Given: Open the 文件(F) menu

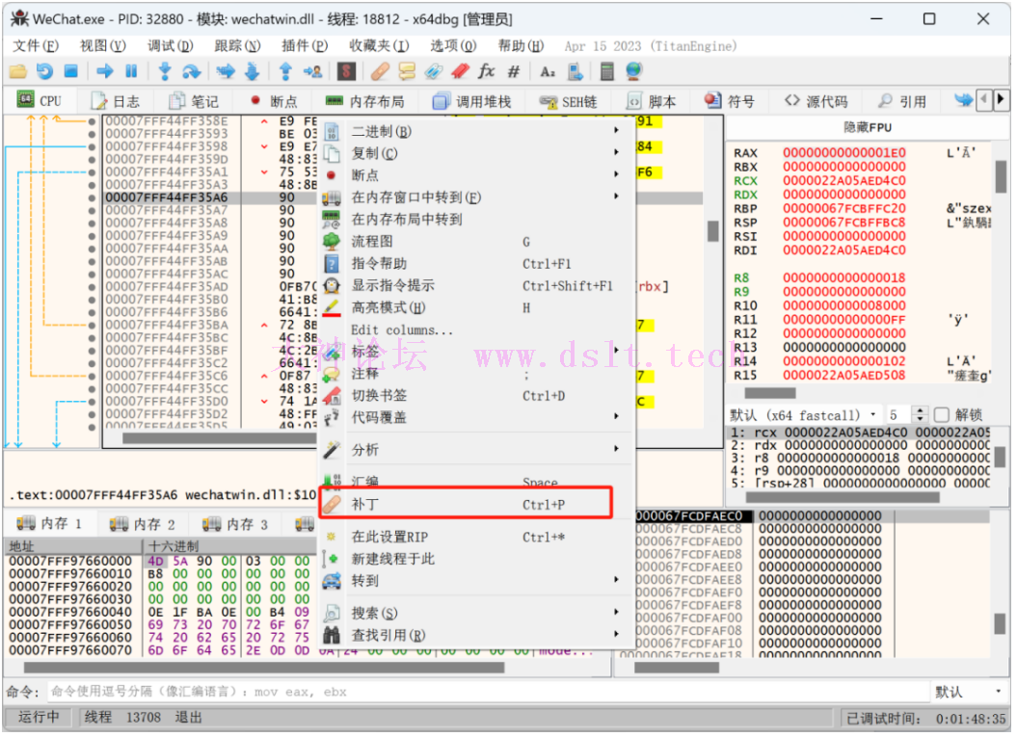Looking at the screenshot, I should coord(36,46).
